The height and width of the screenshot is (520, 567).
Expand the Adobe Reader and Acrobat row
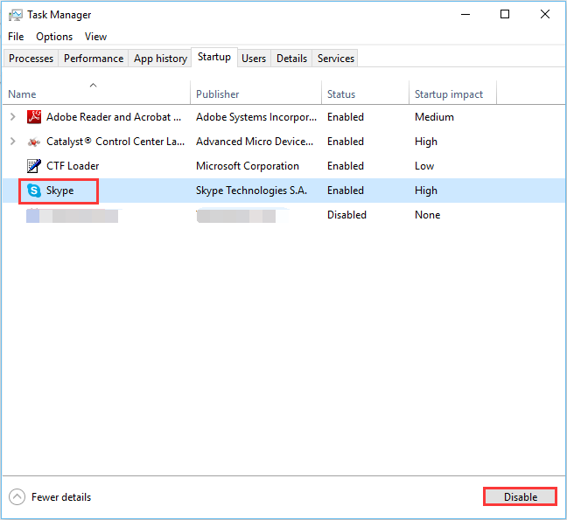[x=12, y=116]
